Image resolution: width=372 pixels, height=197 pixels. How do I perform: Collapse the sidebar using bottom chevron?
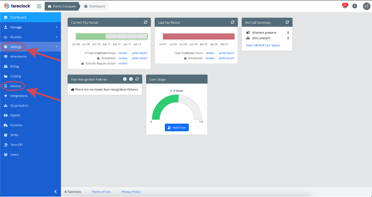click(x=56, y=191)
